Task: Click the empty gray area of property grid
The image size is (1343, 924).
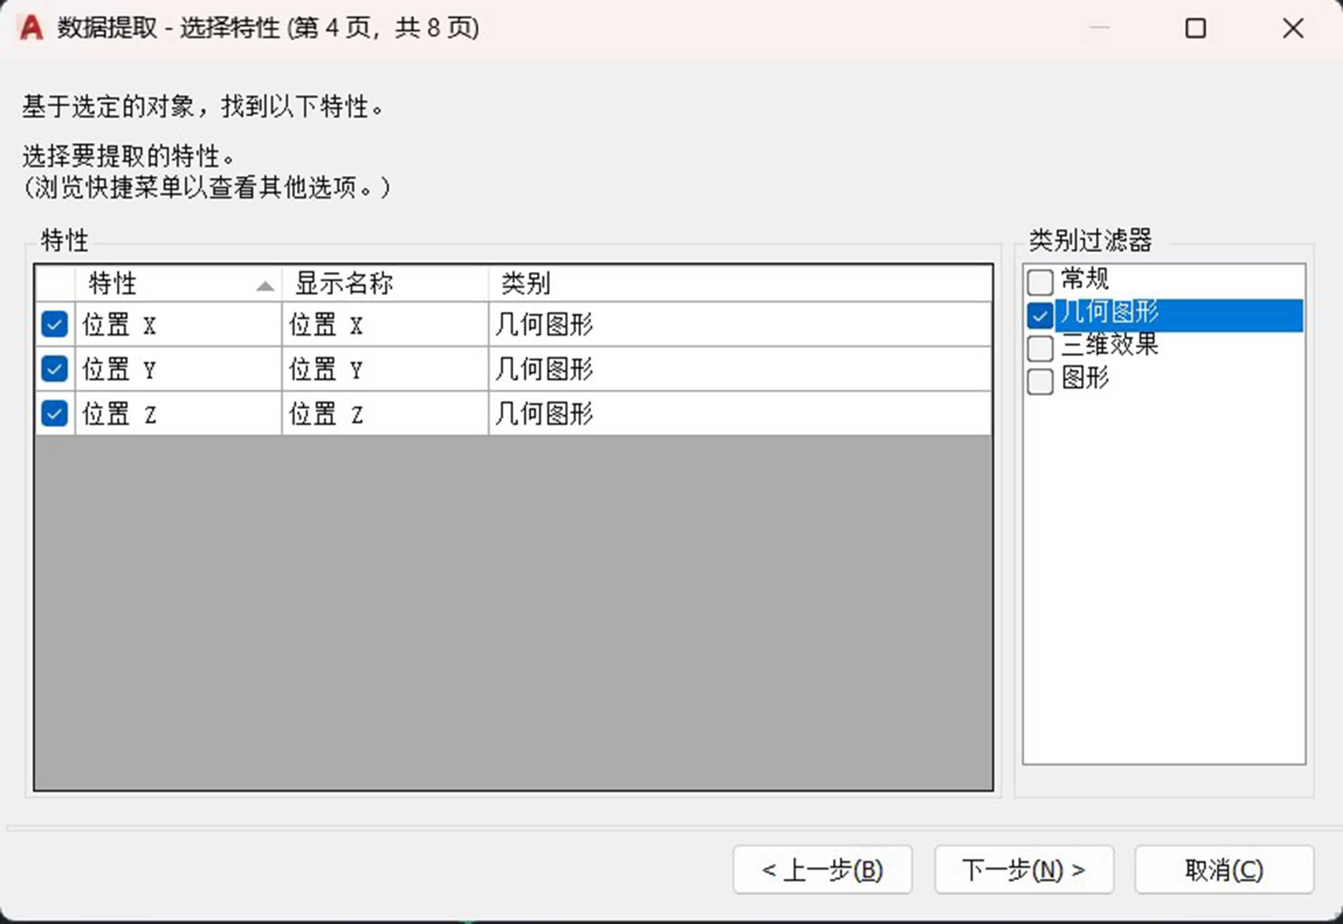Action: [x=513, y=611]
